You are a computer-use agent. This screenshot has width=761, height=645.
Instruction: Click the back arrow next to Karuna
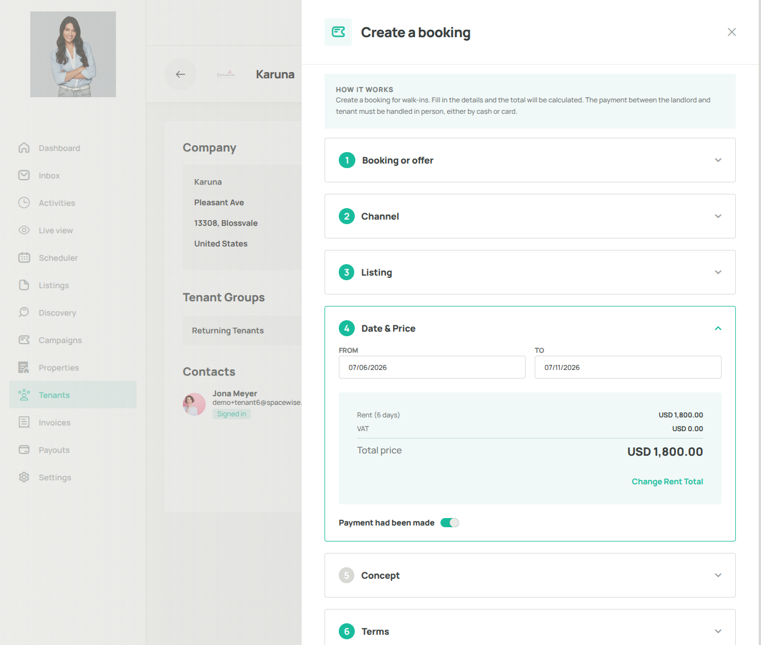click(181, 74)
